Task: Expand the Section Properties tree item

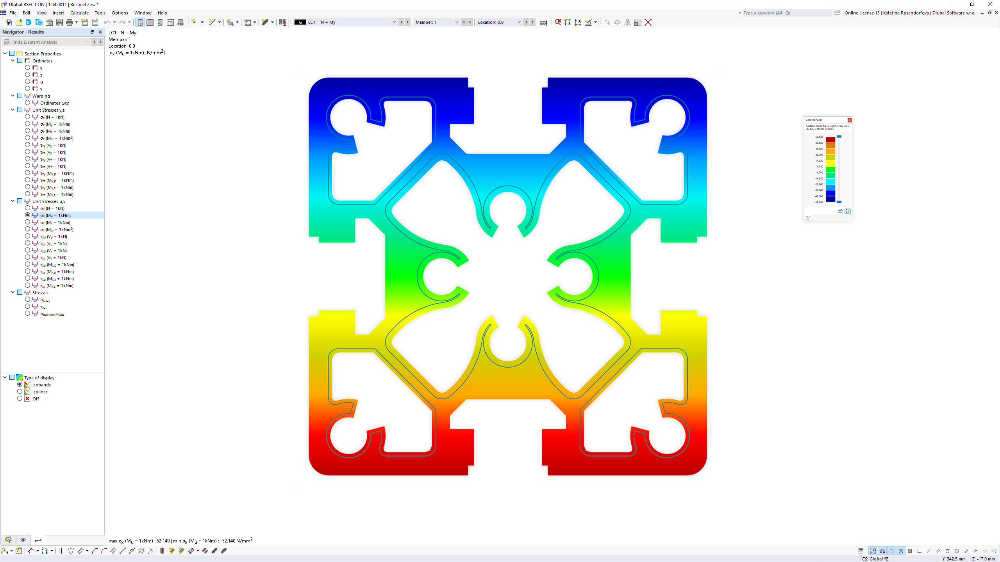Action: pos(5,53)
